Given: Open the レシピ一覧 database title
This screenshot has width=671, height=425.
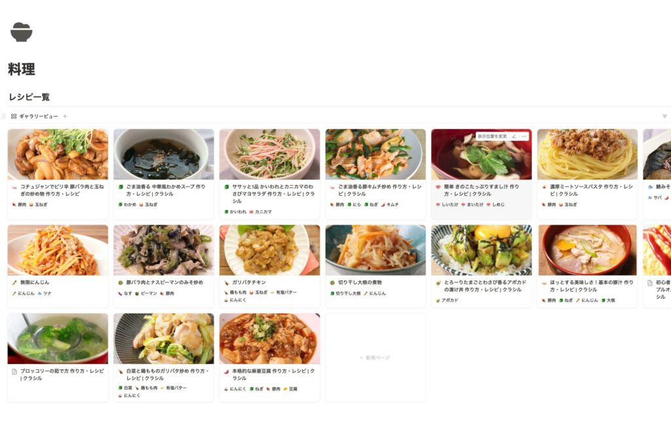Looking at the screenshot, I should [29, 97].
